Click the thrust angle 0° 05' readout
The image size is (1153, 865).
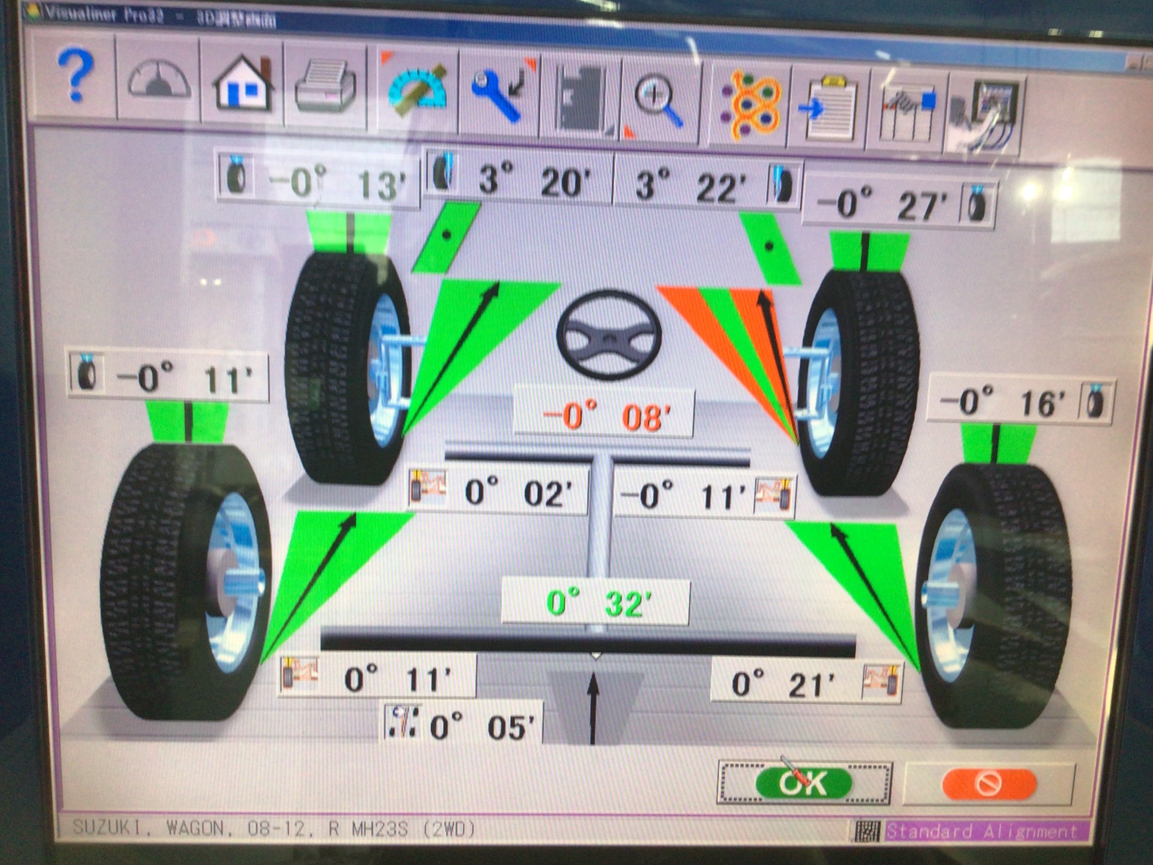click(x=463, y=724)
